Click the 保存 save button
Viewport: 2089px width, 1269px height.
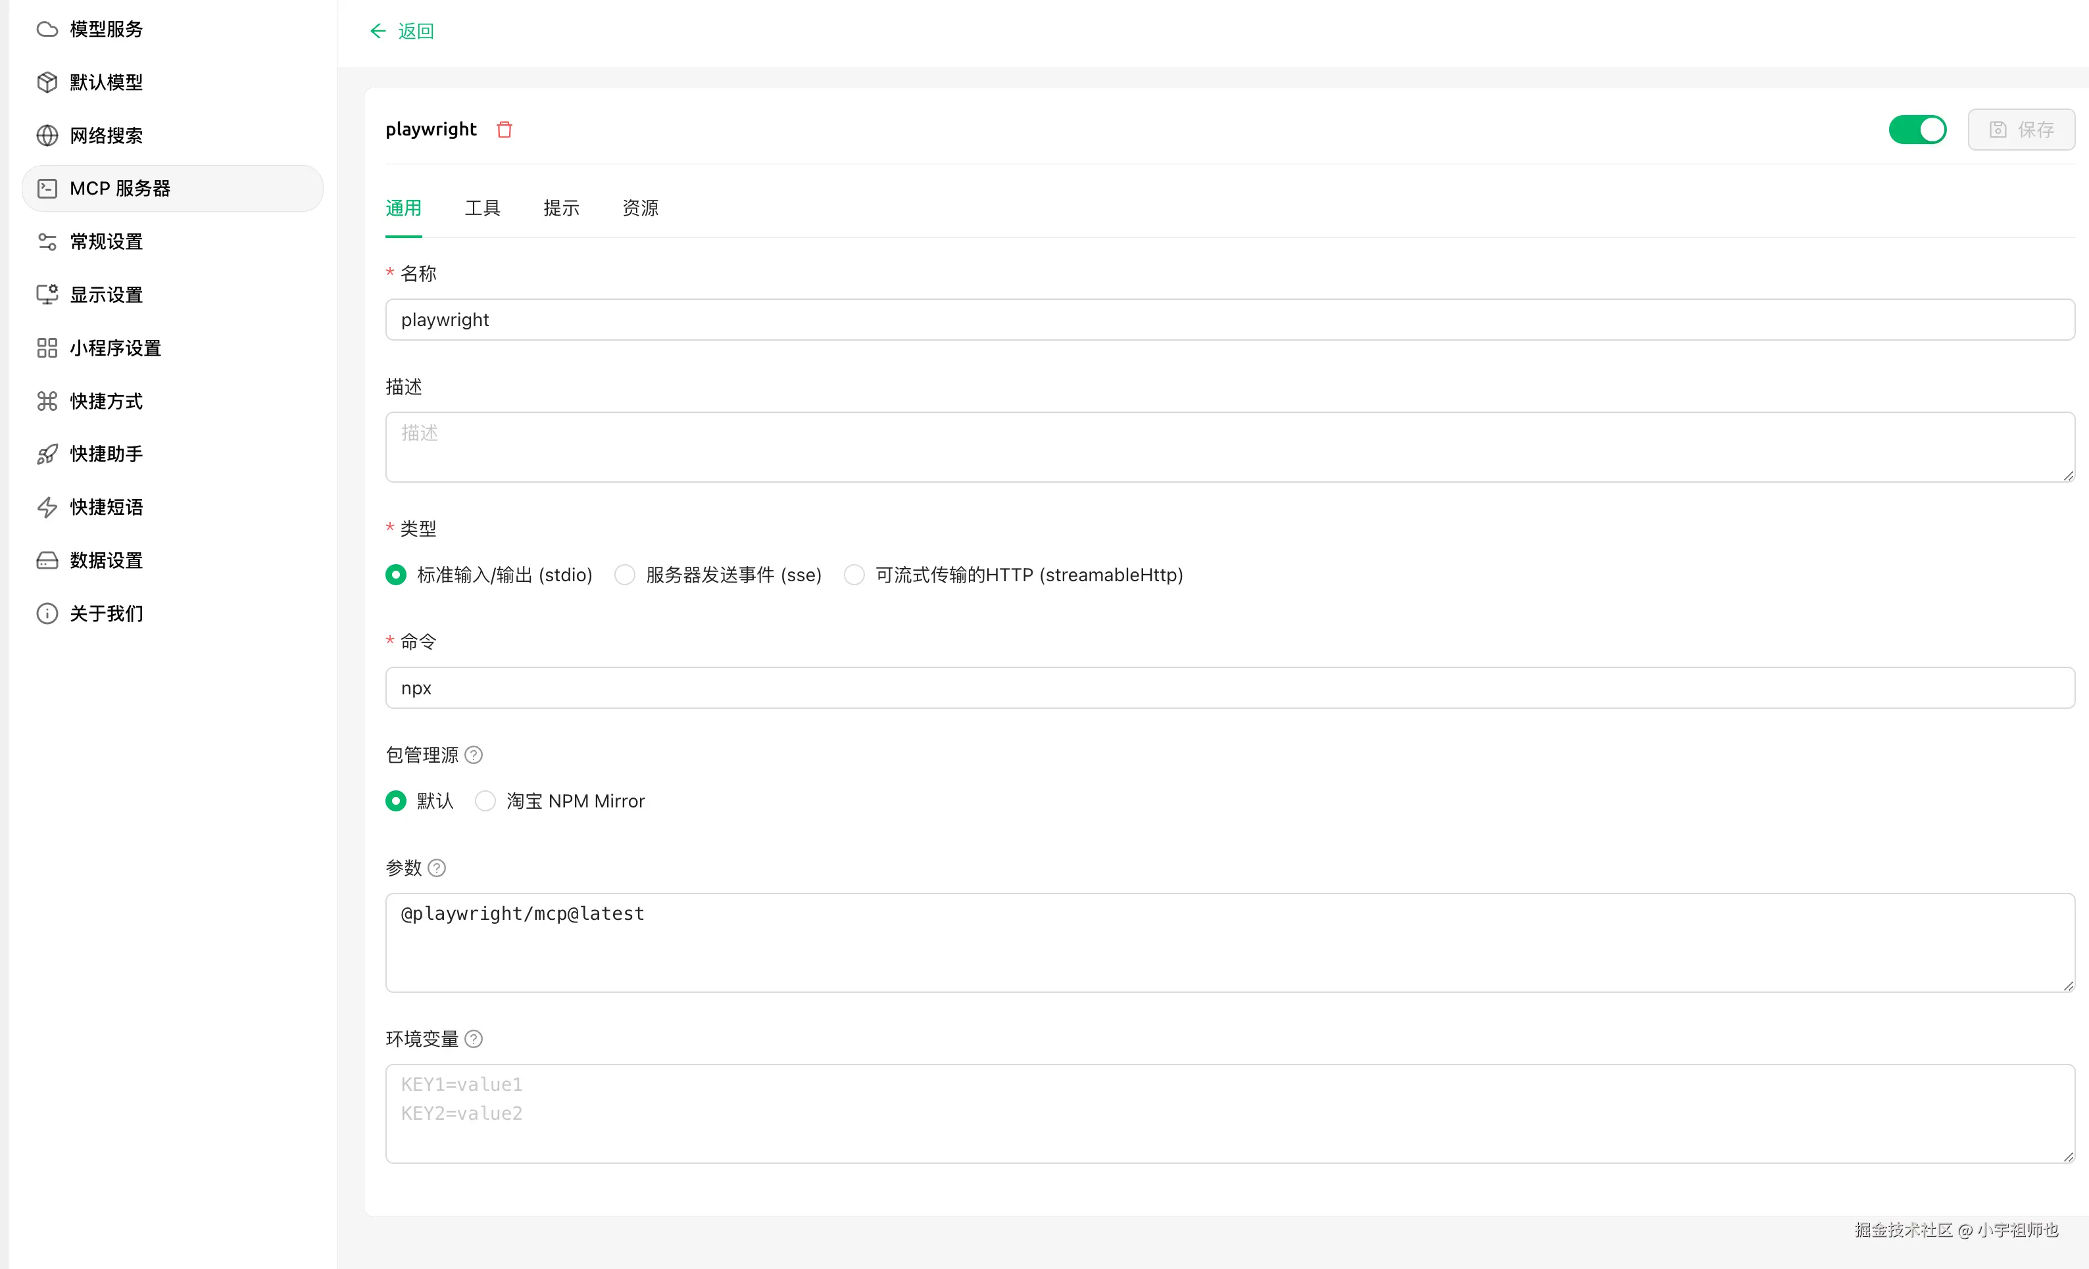coord(2021,130)
